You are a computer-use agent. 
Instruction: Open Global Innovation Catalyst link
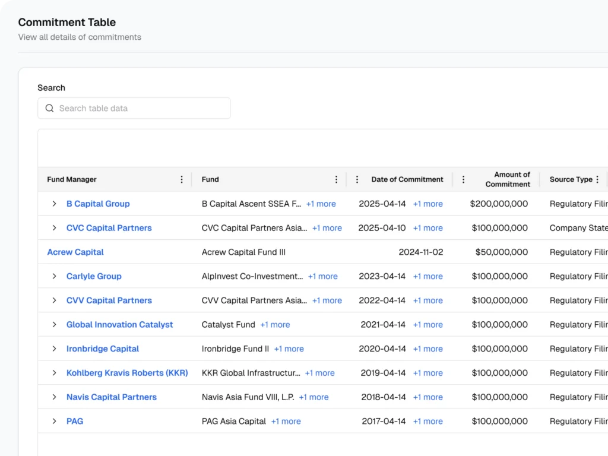(119, 325)
